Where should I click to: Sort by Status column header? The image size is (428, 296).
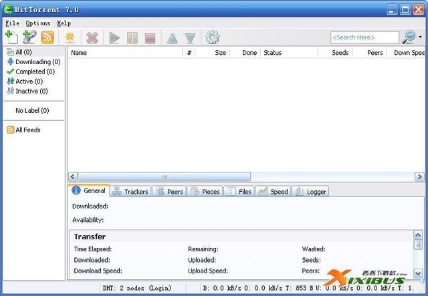(x=289, y=53)
